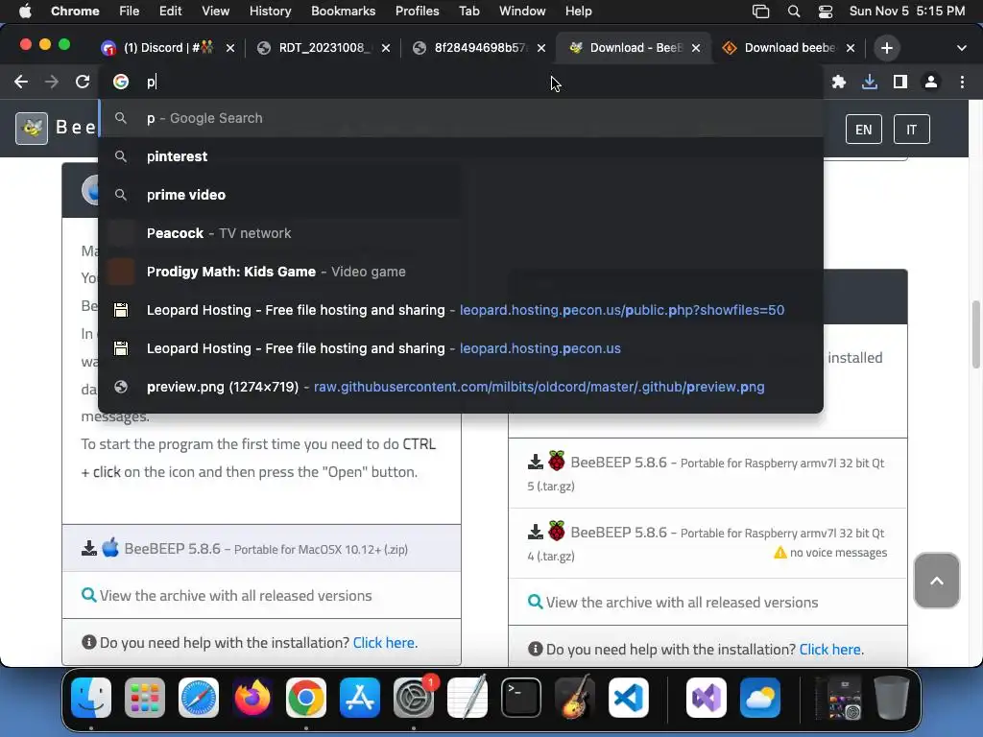This screenshot has height=737, width=983.
Task: Open the Chrome profile avatar icon
Action: [931, 82]
